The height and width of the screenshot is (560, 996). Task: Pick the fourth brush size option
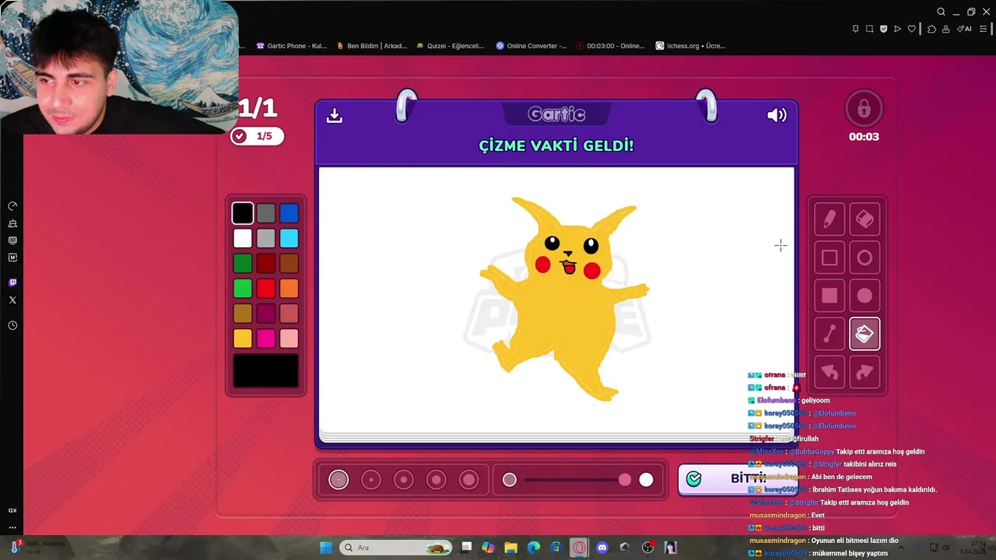point(436,480)
